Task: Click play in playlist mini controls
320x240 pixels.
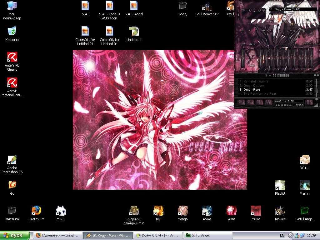Action: (x=279, y=105)
